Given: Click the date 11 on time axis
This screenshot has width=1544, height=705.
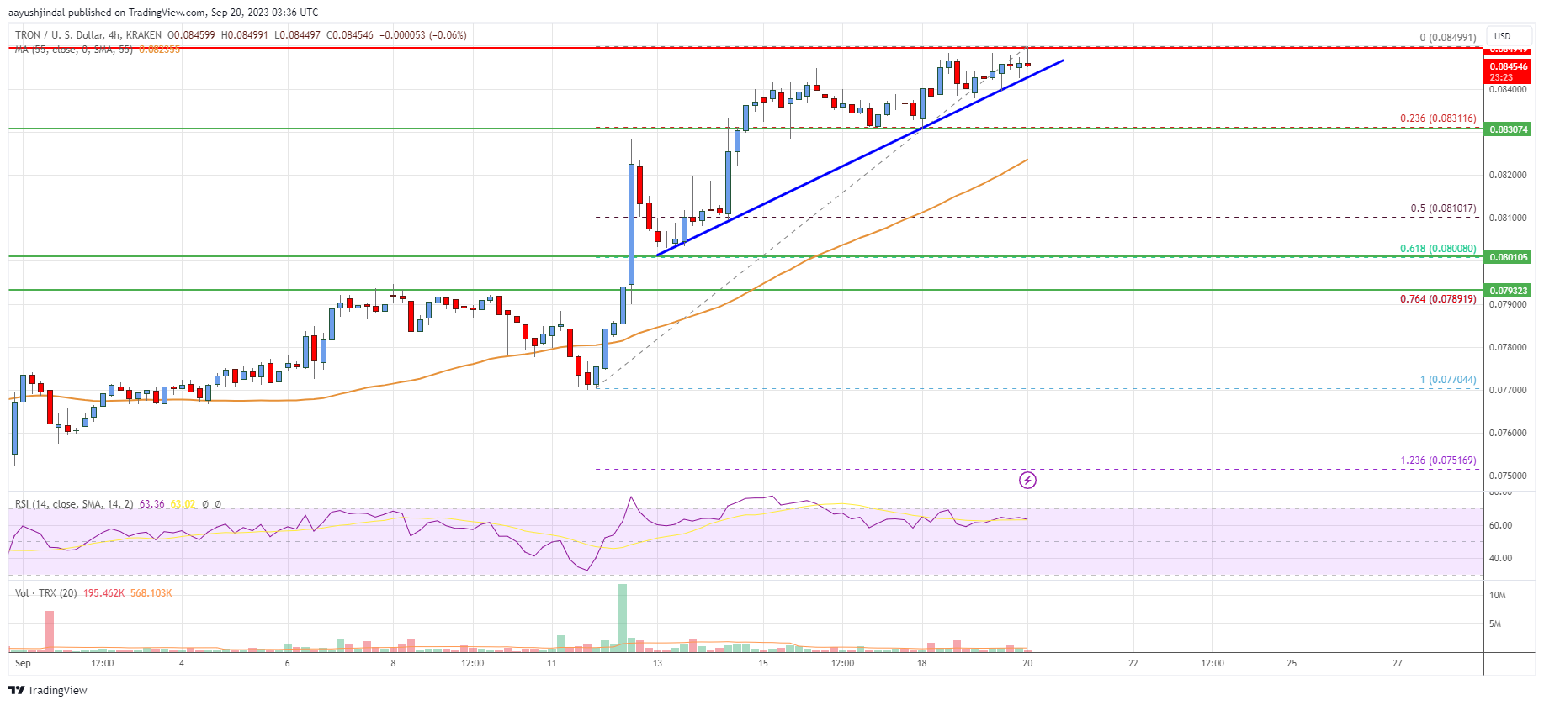Looking at the screenshot, I should [552, 663].
